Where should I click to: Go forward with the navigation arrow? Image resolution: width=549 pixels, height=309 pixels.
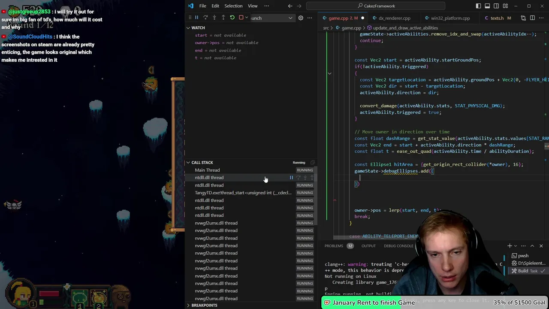(x=299, y=6)
